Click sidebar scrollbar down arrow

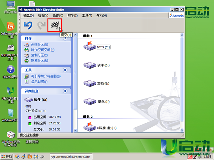pos(75,130)
